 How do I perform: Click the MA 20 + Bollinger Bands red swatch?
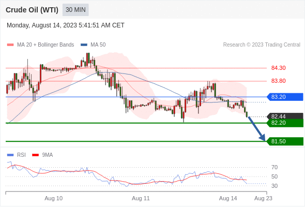(10, 45)
